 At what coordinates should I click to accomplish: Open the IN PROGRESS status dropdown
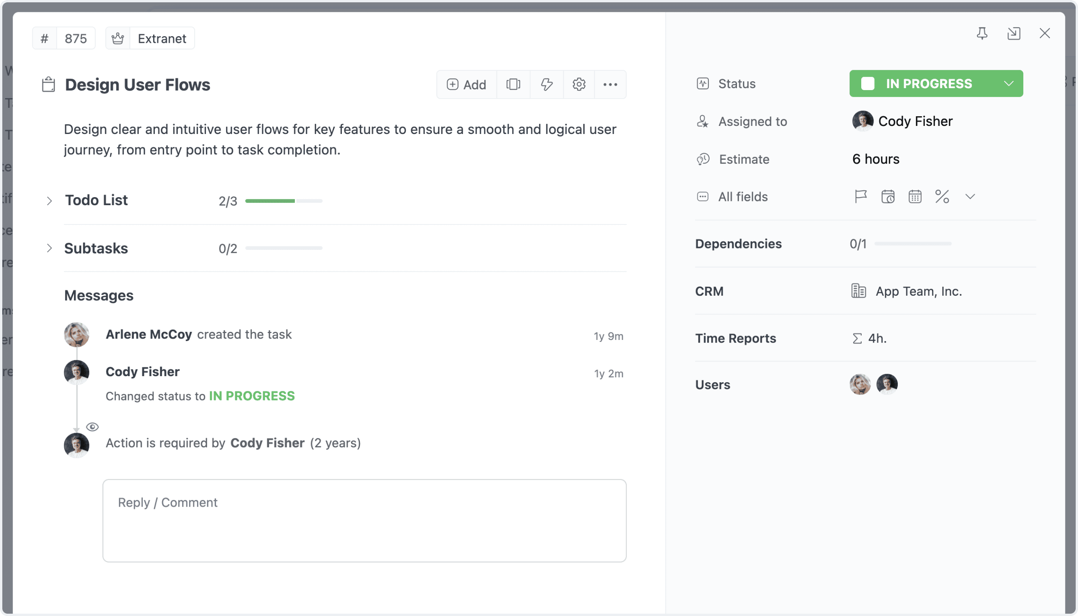click(936, 84)
